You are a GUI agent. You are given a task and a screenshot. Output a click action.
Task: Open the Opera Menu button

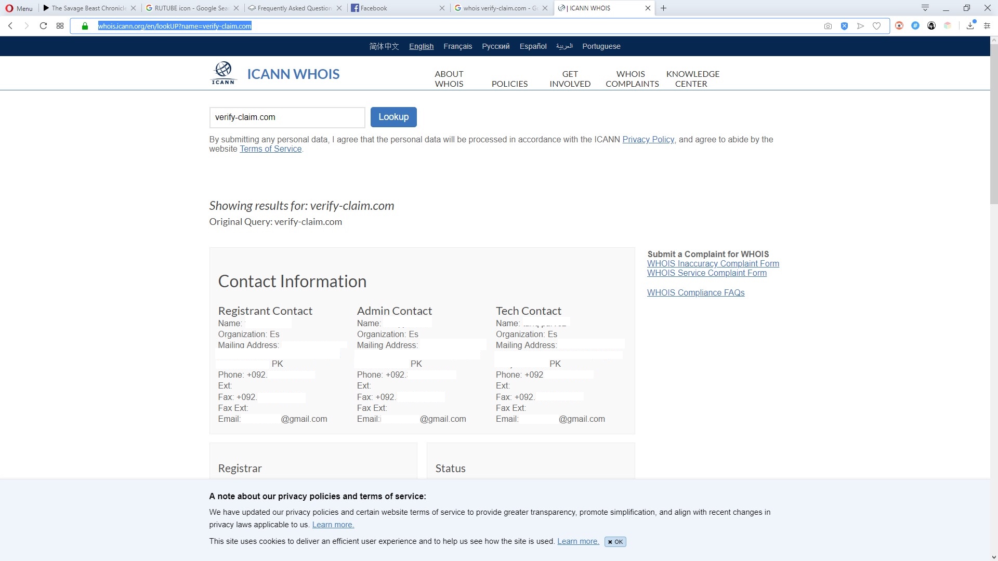[x=19, y=8]
